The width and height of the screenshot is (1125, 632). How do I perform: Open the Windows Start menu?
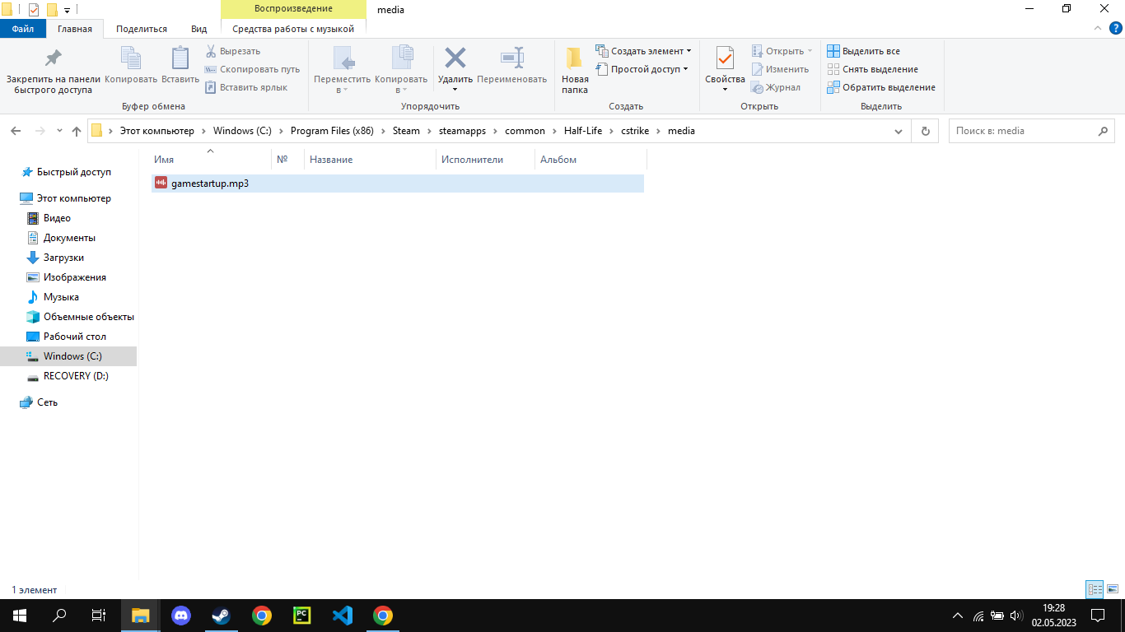click(20, 616)
